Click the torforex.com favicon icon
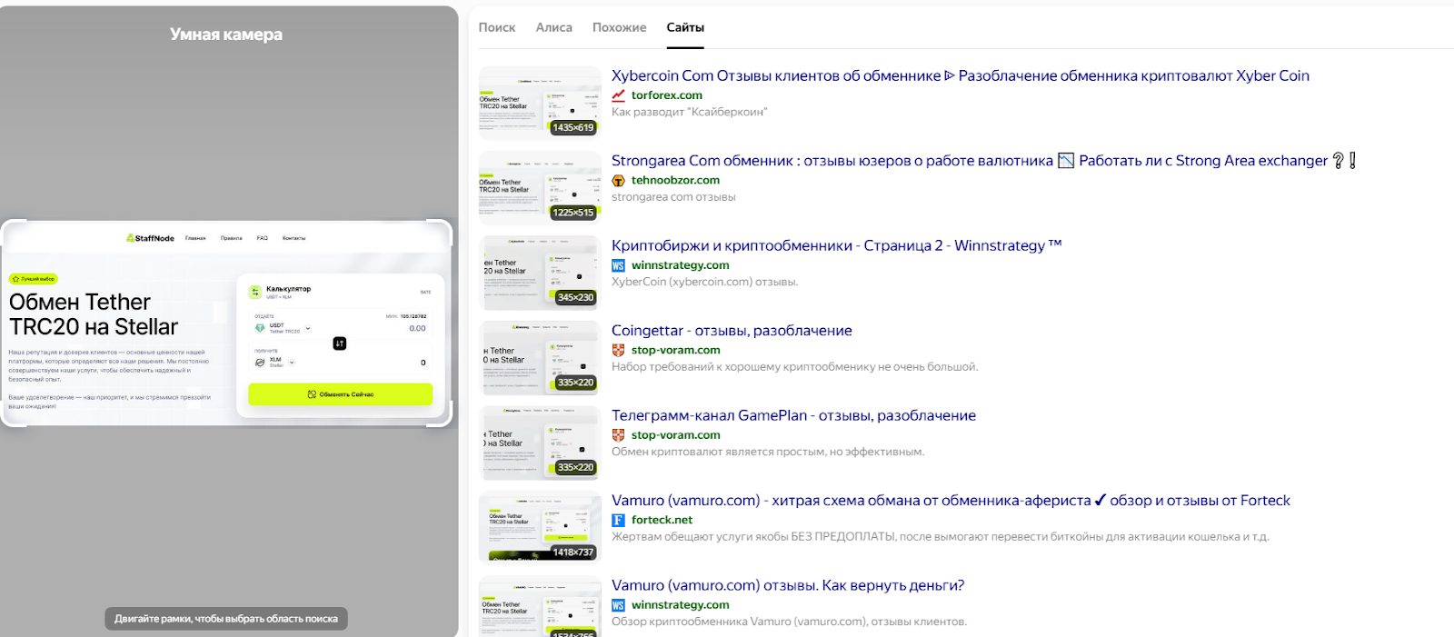The image size is (1454, 637). coord(618,95)
